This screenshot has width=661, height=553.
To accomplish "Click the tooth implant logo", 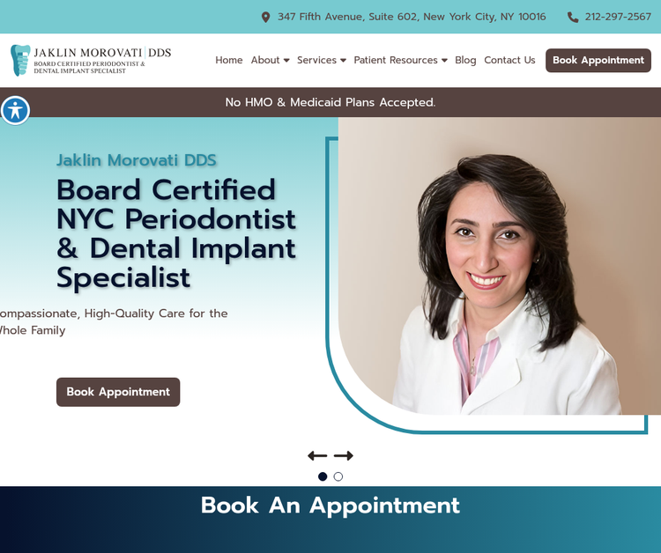I will tap(20, 60).
